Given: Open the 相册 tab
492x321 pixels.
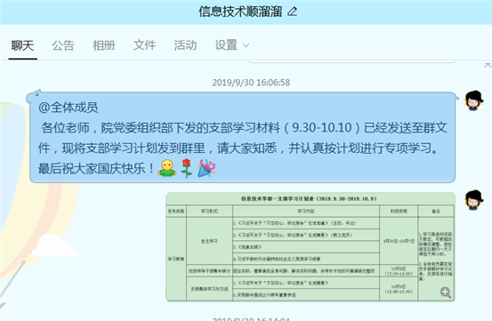Looking at the screenshot, I should (104, 45).
